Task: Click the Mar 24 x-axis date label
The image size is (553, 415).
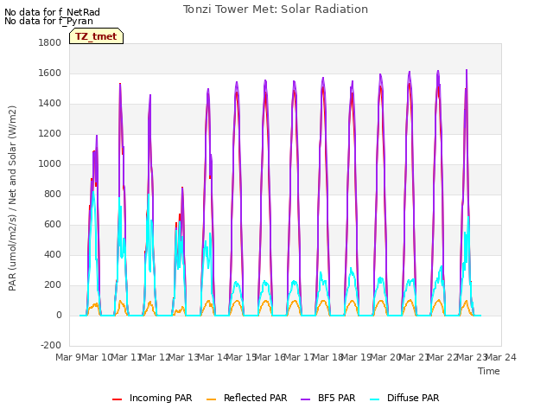Action: coord(501,357)
